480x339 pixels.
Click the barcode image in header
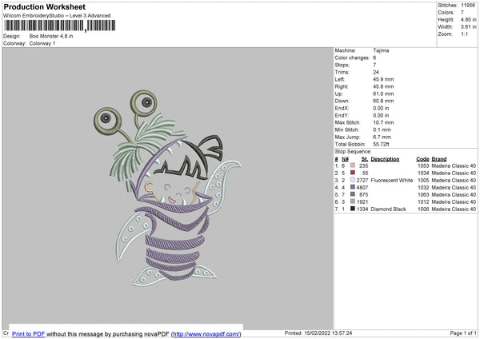point(60,26)
